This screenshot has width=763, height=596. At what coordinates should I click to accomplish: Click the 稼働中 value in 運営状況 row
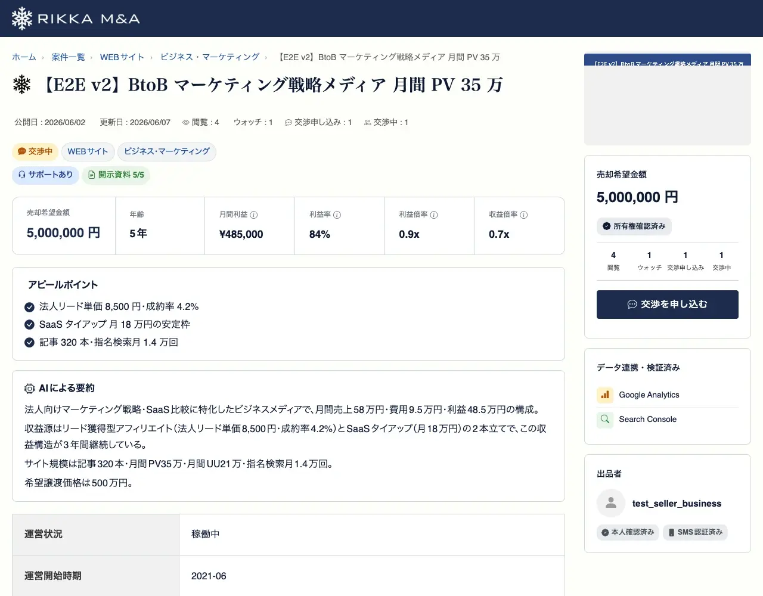(x=206, y=534)
